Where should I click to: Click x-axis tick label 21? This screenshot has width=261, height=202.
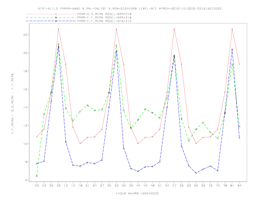coord(87,185)
